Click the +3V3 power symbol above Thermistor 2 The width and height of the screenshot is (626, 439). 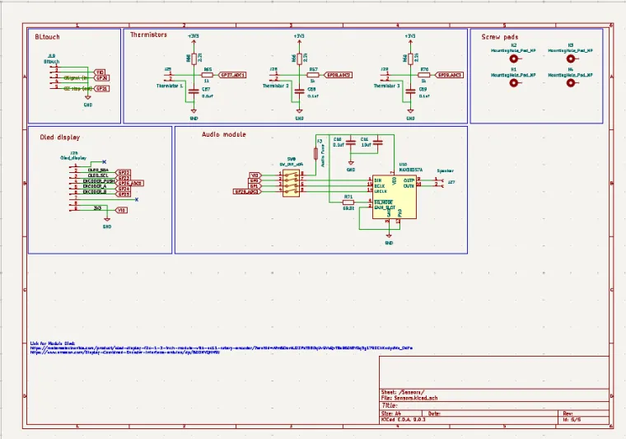pyautogui.click(x=298, y=38)
